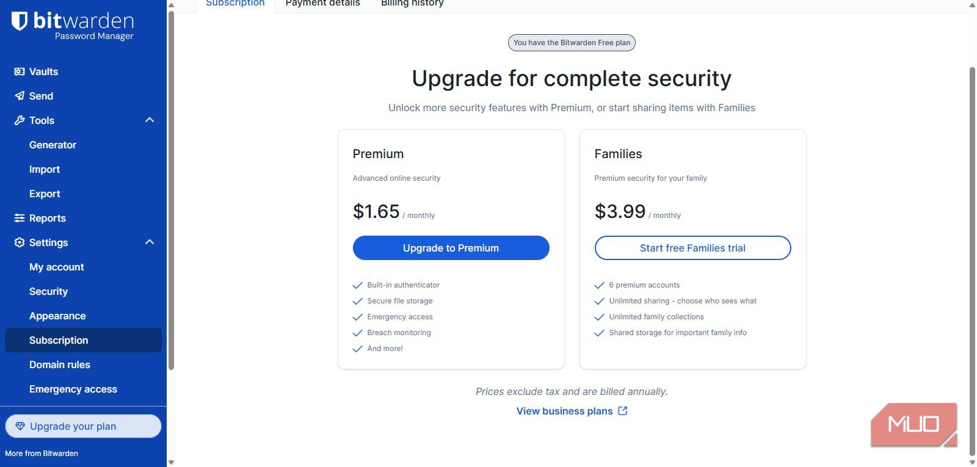977x467 pixels.
Task: Open Domain rules settings page
Action: [x=60, y=364]
